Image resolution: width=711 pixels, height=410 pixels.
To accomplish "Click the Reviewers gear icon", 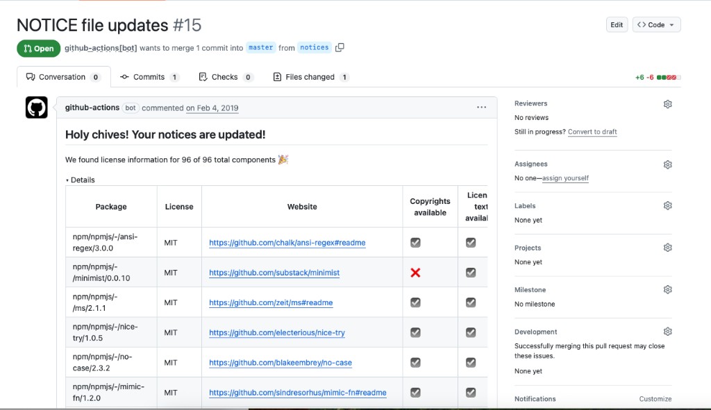I will click(667, 104).
